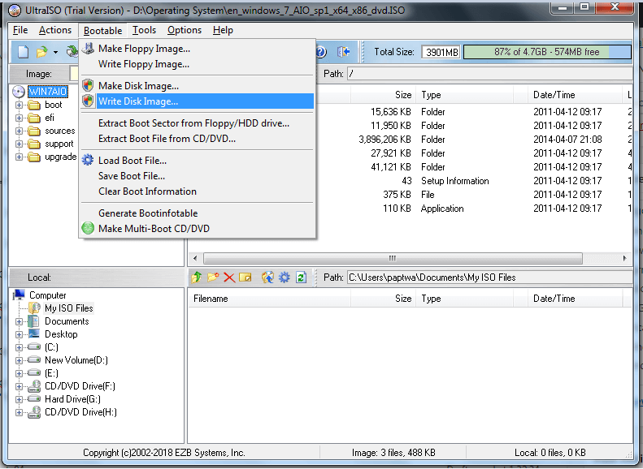Open the dropdown arrow beside the Open icon
This screenshot has height=469, width=643.
pyautogui.click(x=55, y=52)
